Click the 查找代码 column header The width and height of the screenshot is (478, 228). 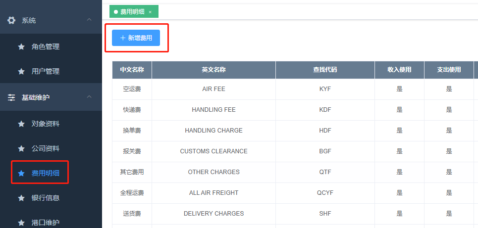point(325,70)
